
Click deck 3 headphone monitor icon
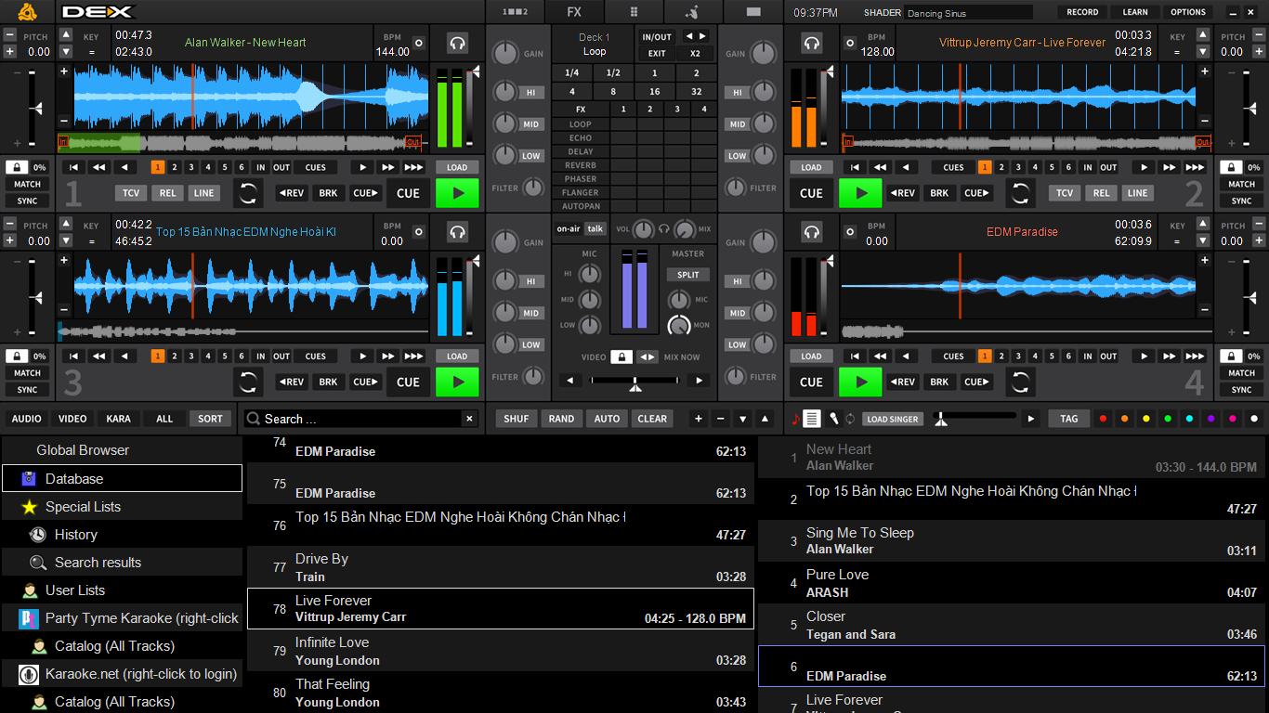(x=457, y=232)
